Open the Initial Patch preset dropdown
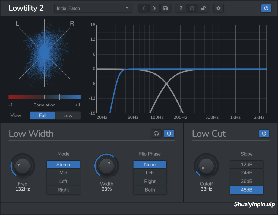 (x=93, y=8)
